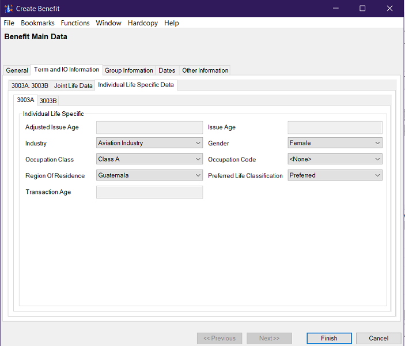Switch to the 3003B life tab
This screenshot has height=346, width=405.
pos(48,101)
